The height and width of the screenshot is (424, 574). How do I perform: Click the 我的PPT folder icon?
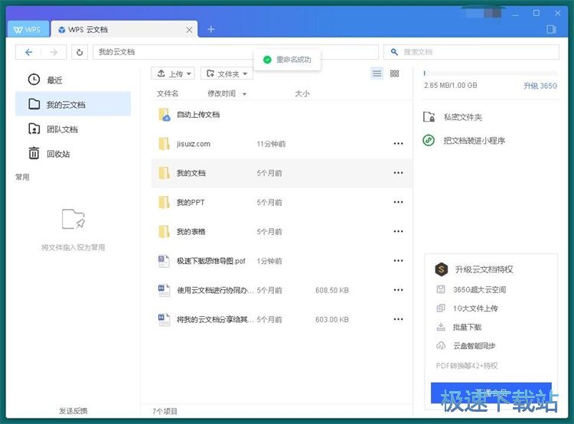tap(164, 203)
